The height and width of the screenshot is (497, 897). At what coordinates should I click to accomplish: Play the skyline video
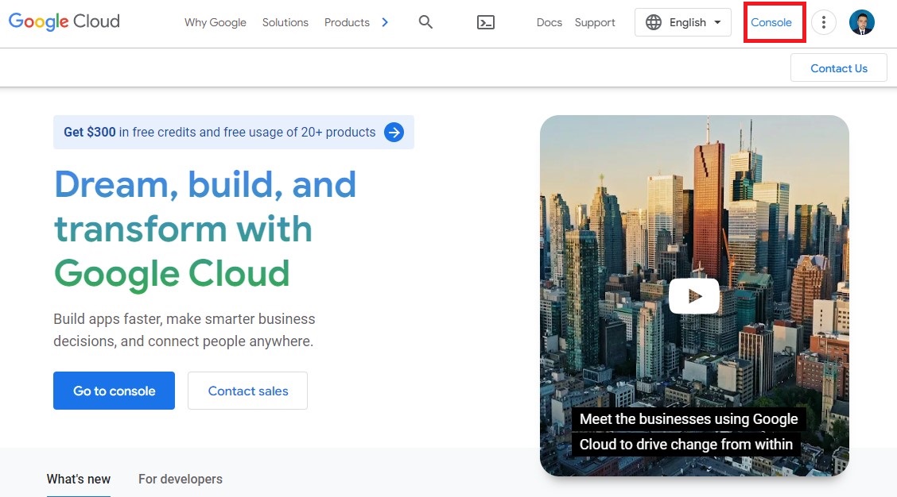coord(694,296)
